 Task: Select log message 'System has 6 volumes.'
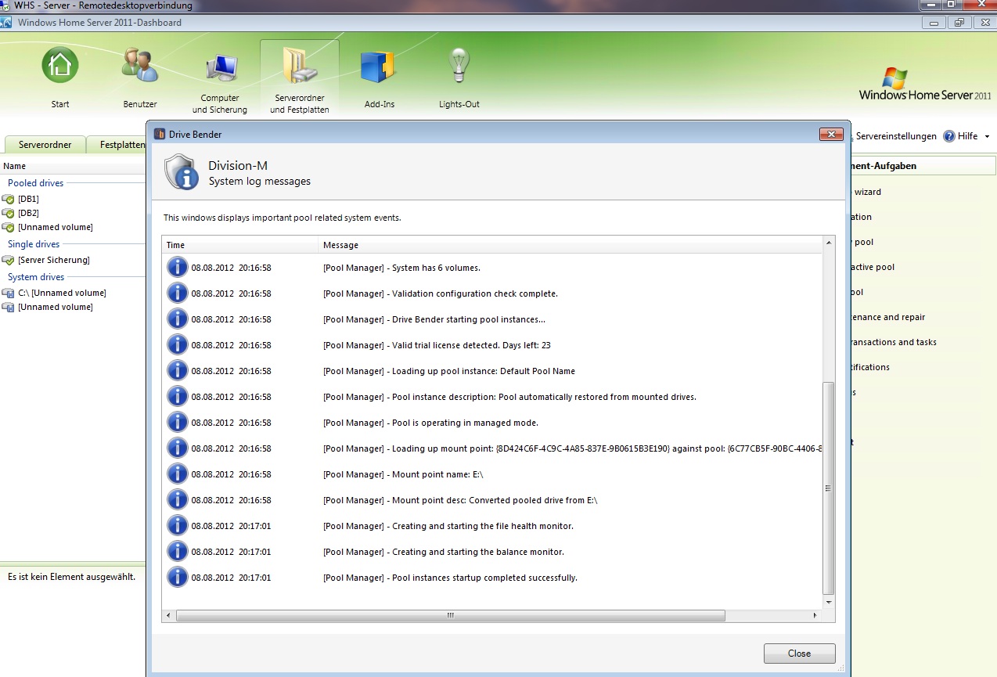point(401,268)
